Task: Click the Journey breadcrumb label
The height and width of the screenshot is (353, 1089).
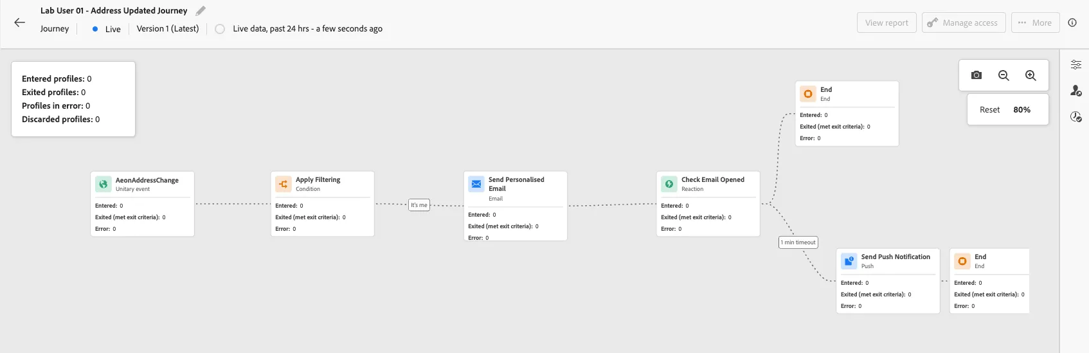Action: [x=55, y=29]
